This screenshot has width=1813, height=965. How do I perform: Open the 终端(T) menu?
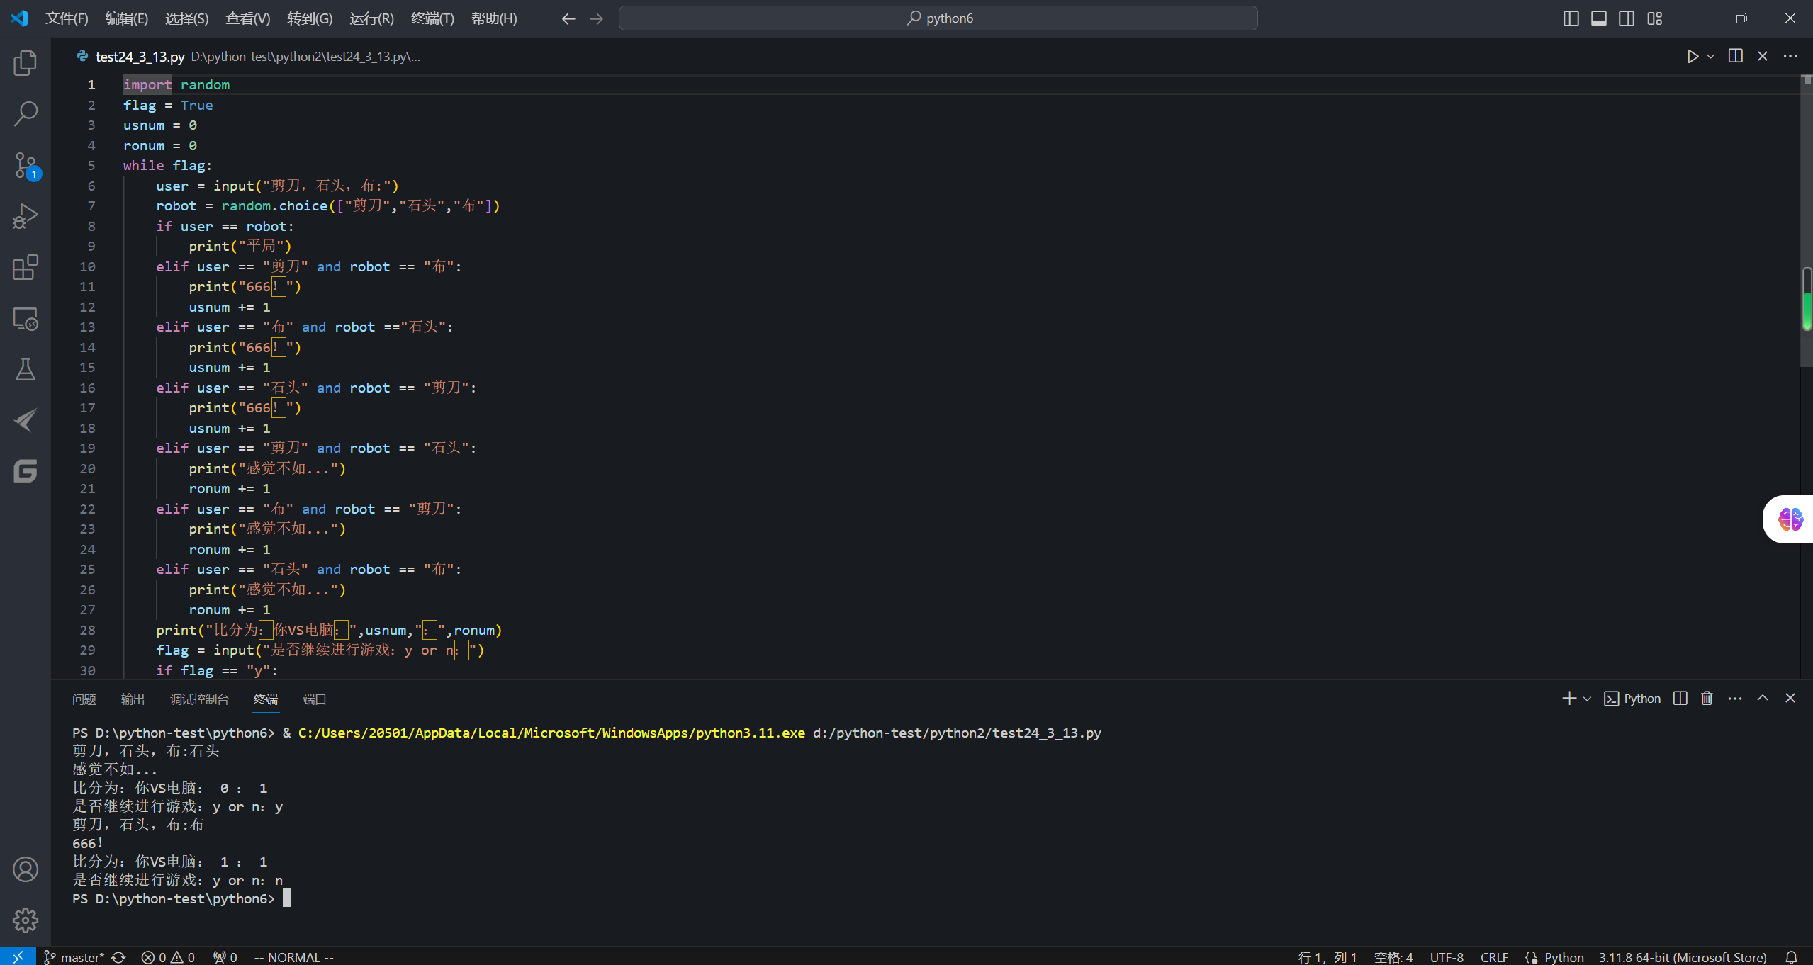[x=432, y=18]
